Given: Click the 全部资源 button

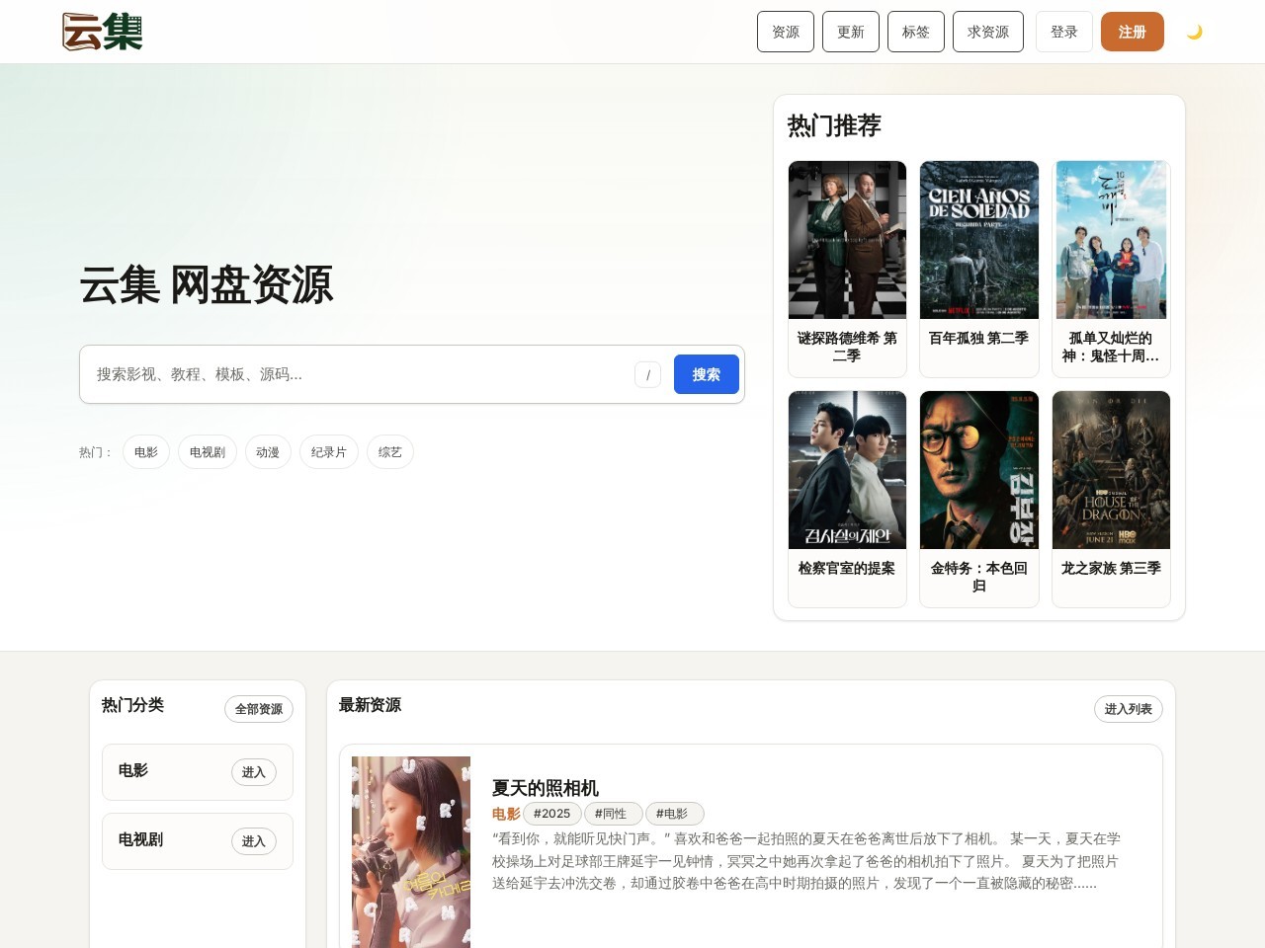Looking at the screenshot, I should (259, 709).
